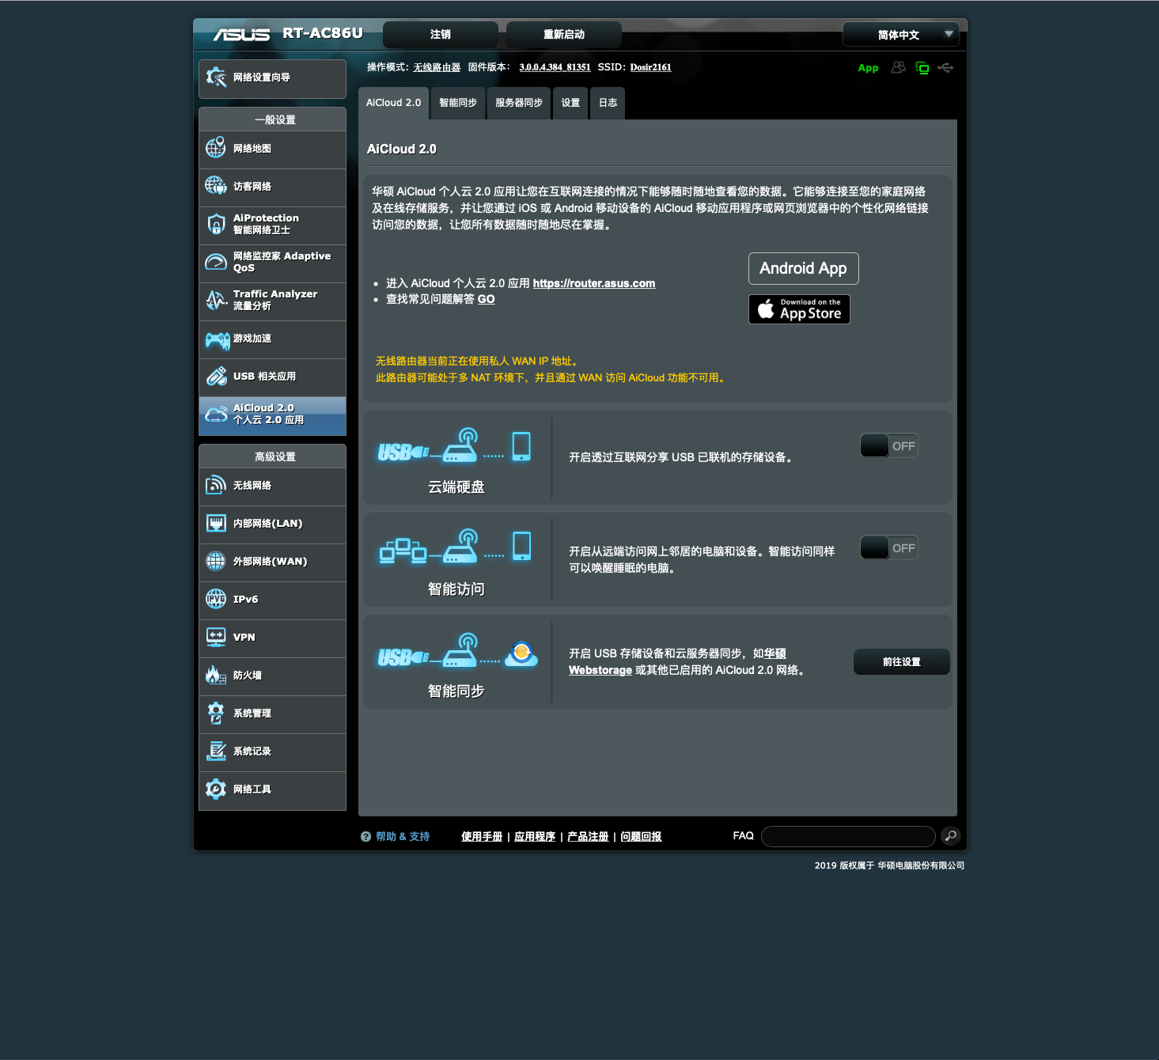
Task: Click the 智能同步 cloud sync illustration
Action: [x=457, y=651]
